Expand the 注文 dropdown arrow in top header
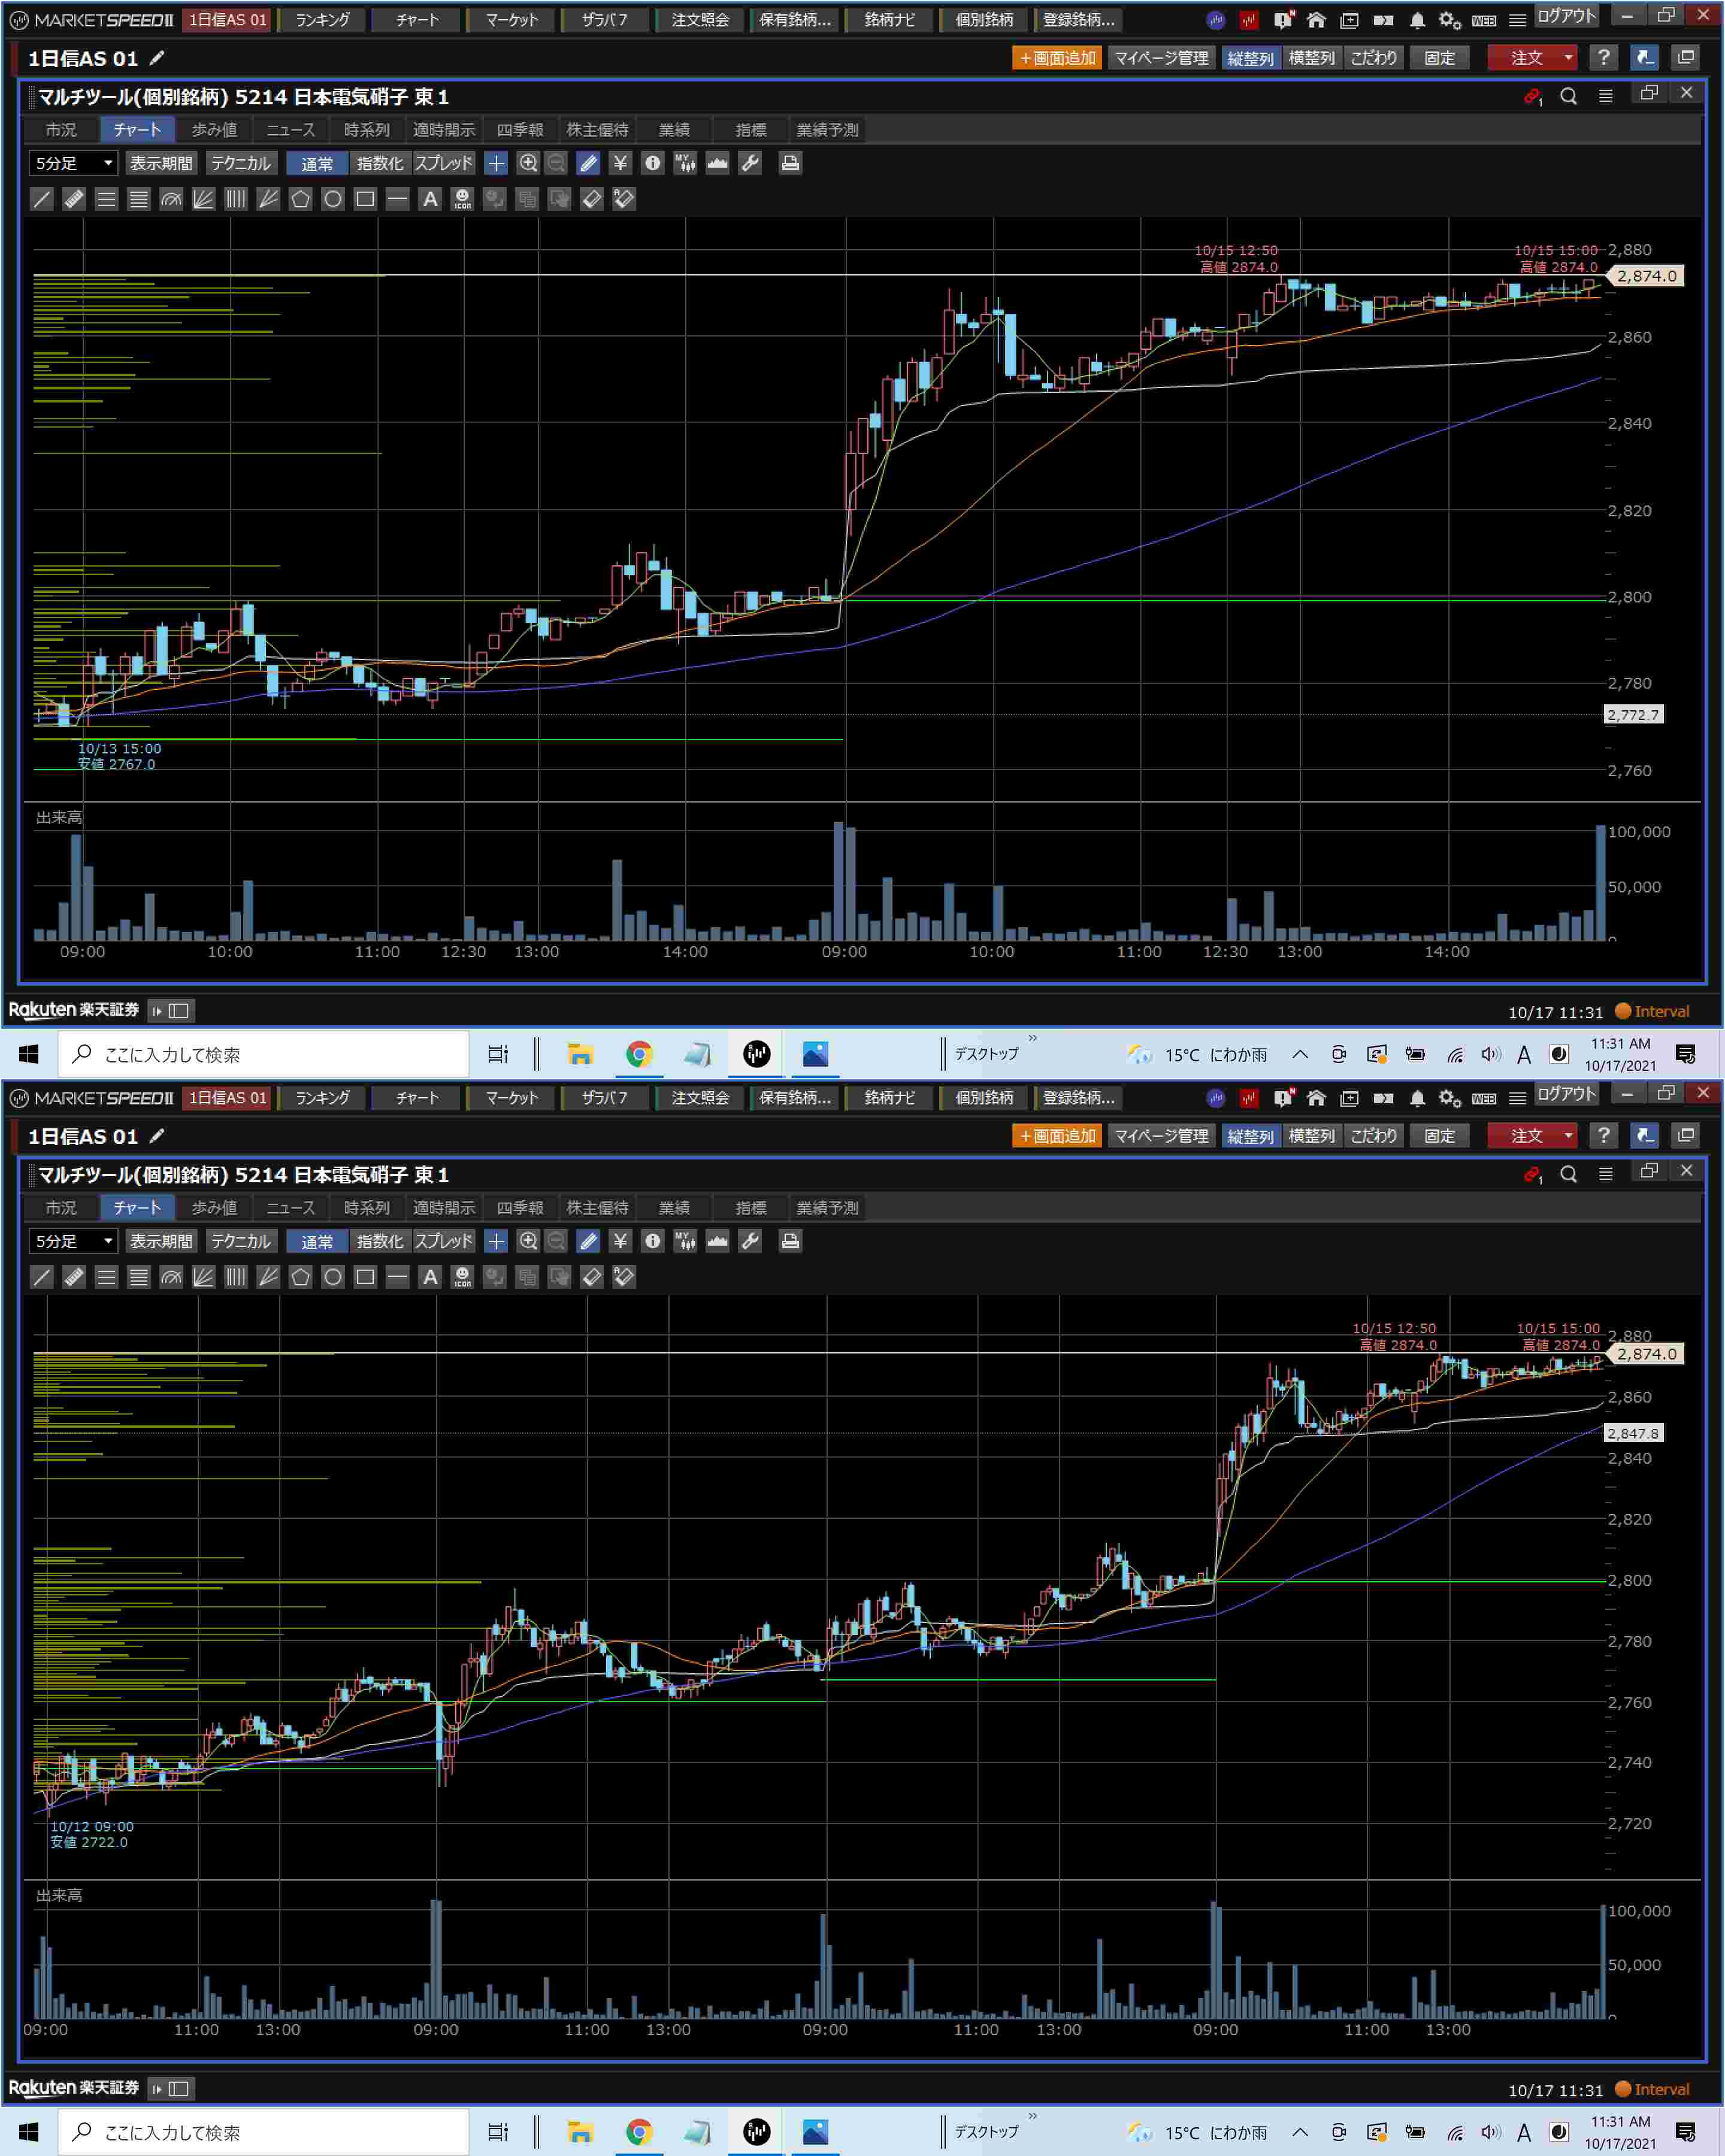This screenshot has width=1725, height=2156. 1568,58
